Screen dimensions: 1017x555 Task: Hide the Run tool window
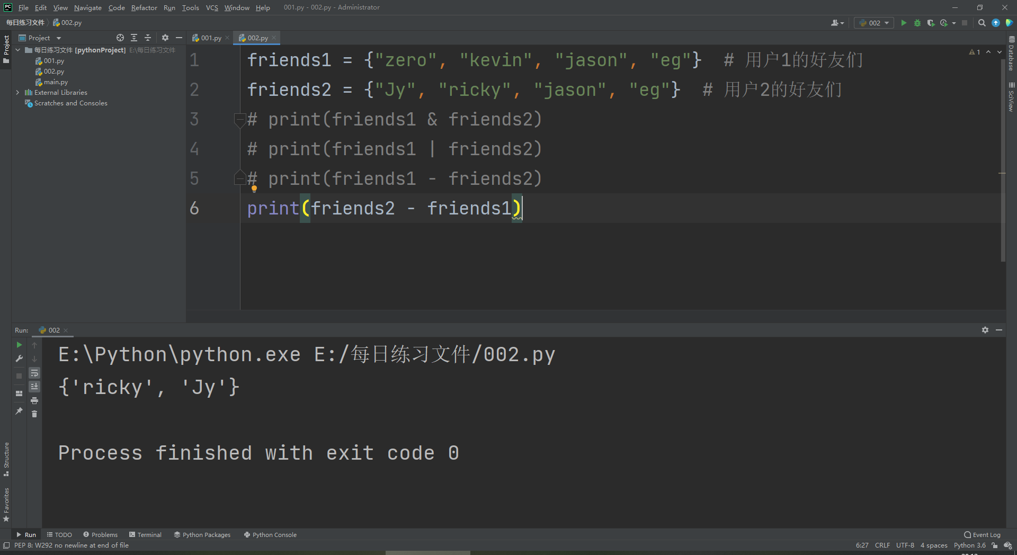coord(999,330)
